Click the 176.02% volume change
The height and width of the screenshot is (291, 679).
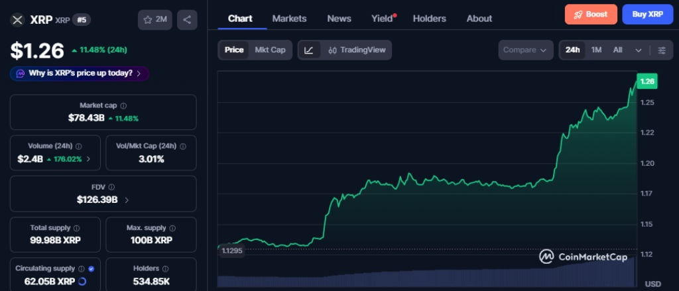(64, 159)
